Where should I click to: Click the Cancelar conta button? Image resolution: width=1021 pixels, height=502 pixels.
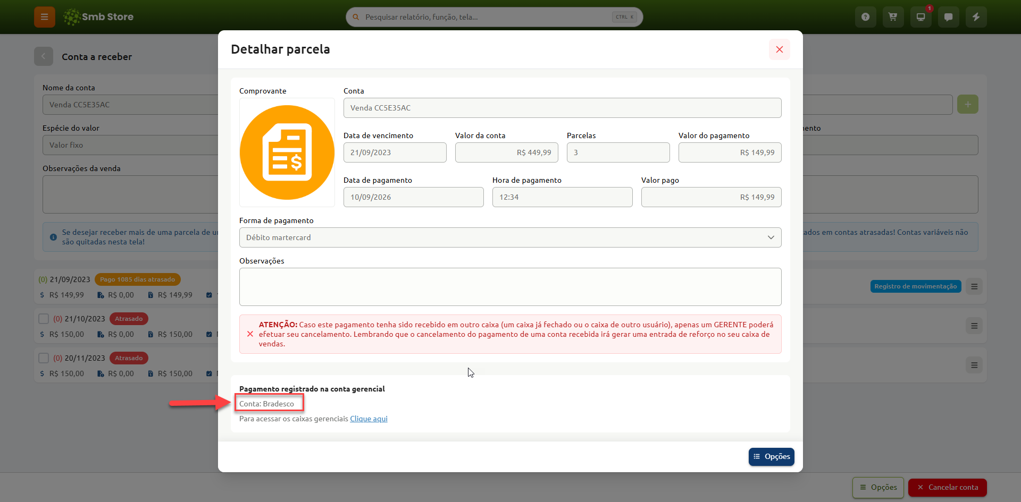[x=948, y=488]
